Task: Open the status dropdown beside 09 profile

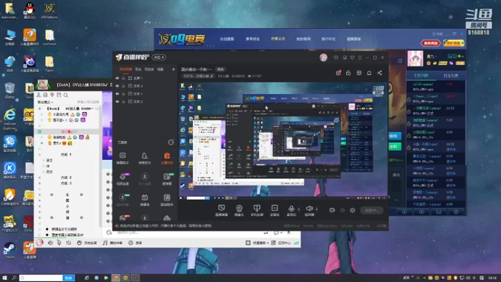Action: click(463, 56)
